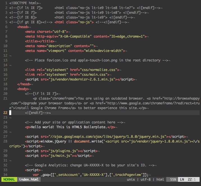Click the 55% position indicator
Viewport: 201px width, 186px height.
pos(172,180)
